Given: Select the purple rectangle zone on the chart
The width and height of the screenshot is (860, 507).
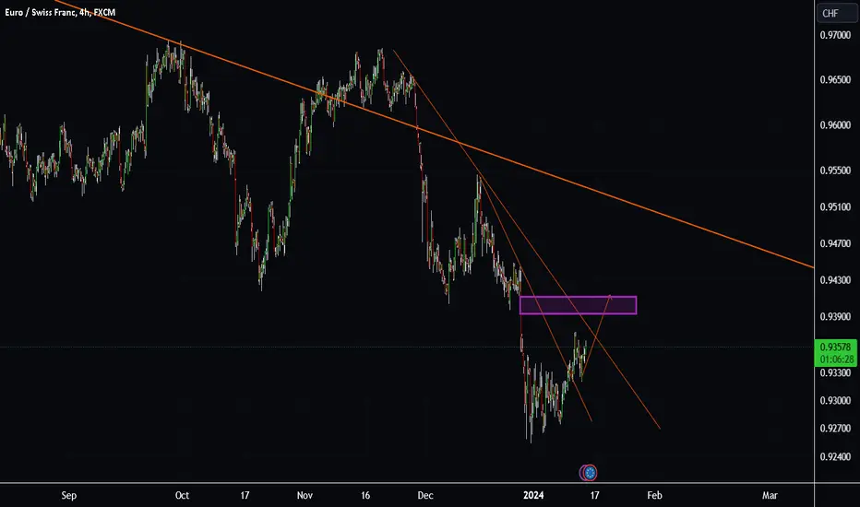Looking at the screenshot, I should click(x=578, y=305).
